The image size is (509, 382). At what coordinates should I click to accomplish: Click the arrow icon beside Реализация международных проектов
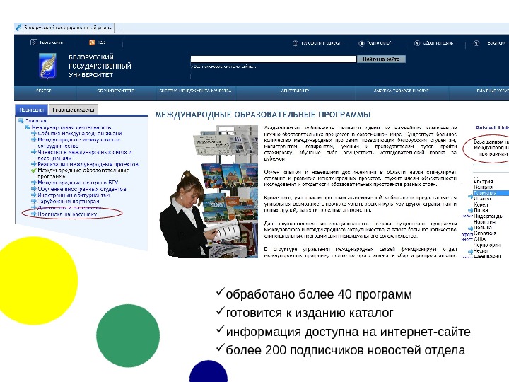33,164
